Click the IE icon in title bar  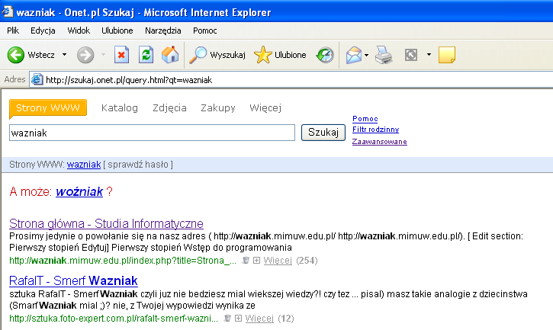(7, 11)
